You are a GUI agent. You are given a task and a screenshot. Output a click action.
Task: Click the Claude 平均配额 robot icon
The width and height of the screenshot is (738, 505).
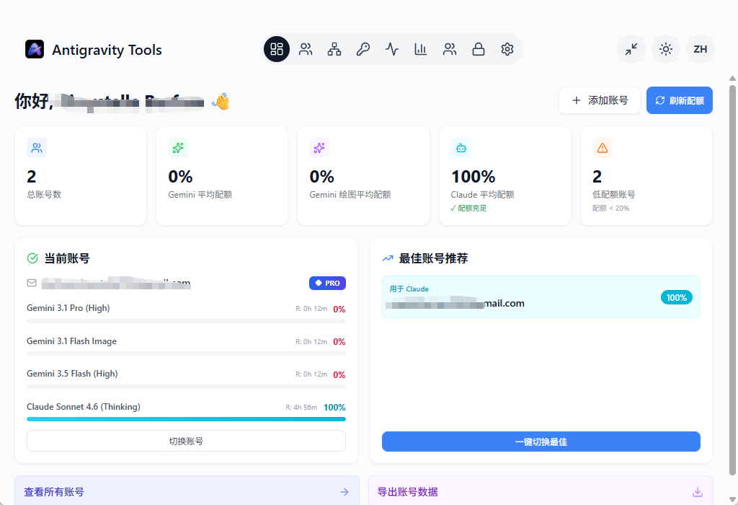pos(461,148)
